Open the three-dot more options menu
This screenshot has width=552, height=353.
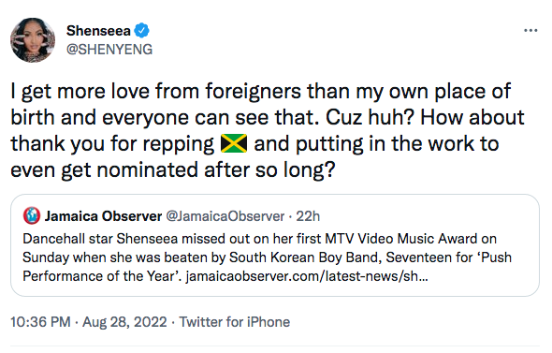pos(530,31)
